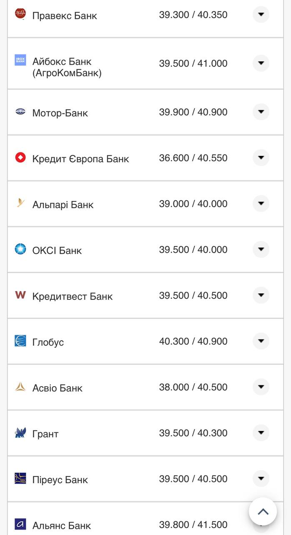Open Мотор-Банк dropdown arrow

[261, 112]
